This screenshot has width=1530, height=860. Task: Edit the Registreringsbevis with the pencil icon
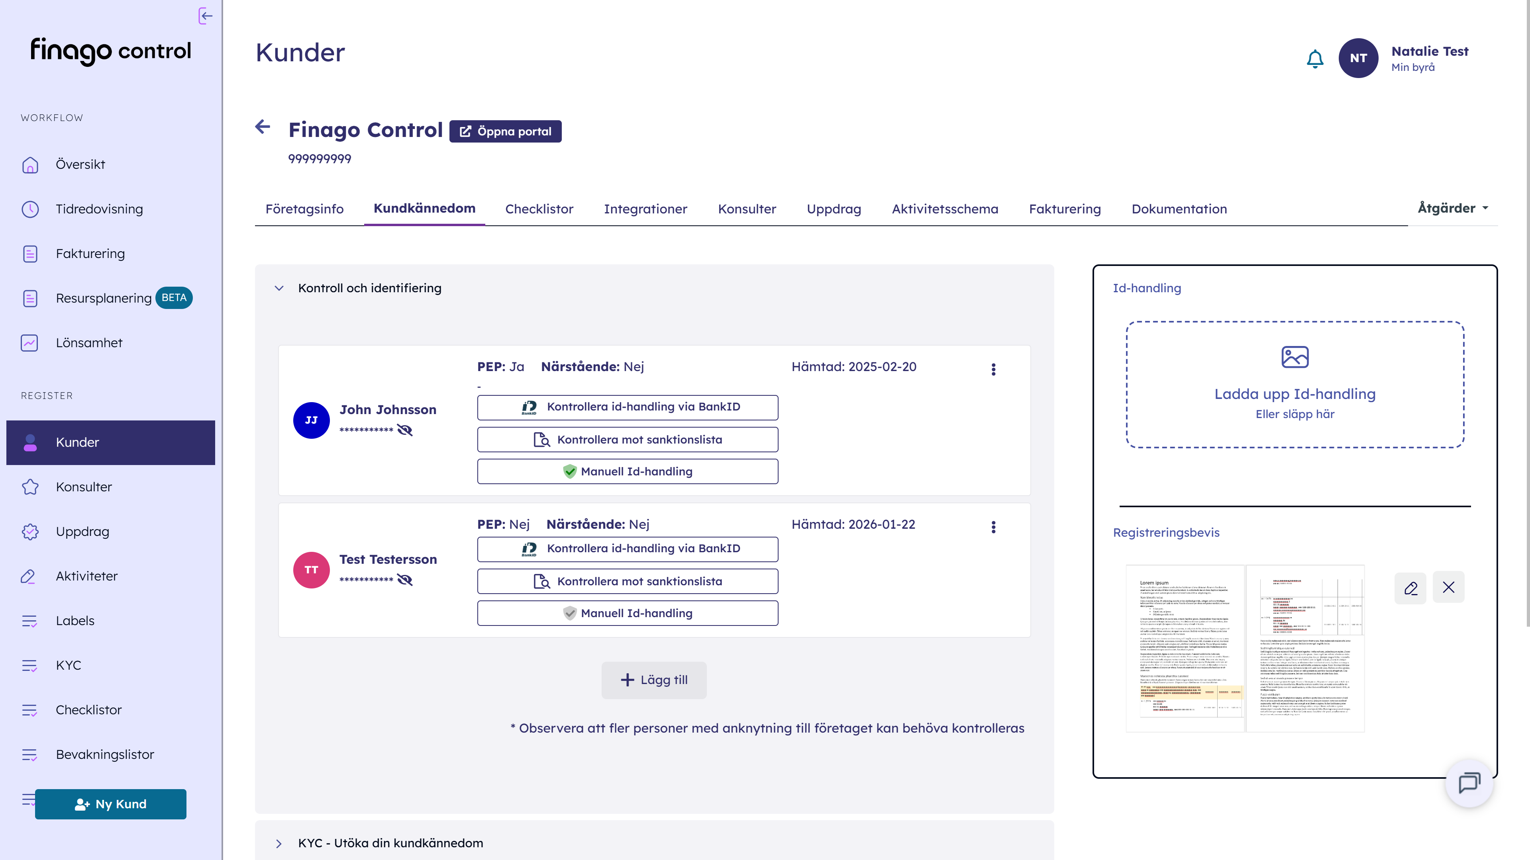click(x=1410, y=588)
